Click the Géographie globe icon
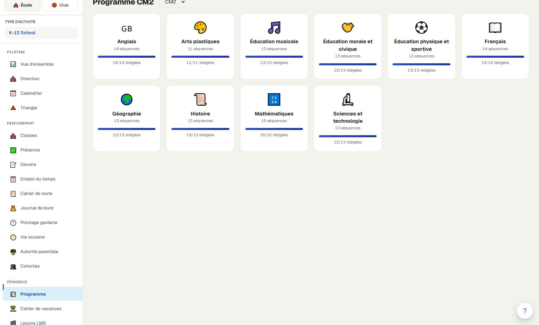Viewport: 539px width, 325px height. 126,100
